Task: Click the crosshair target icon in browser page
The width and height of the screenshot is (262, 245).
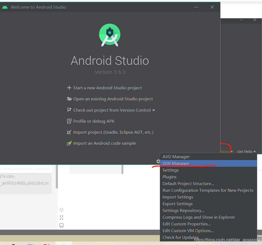Action: pos(61,210)
